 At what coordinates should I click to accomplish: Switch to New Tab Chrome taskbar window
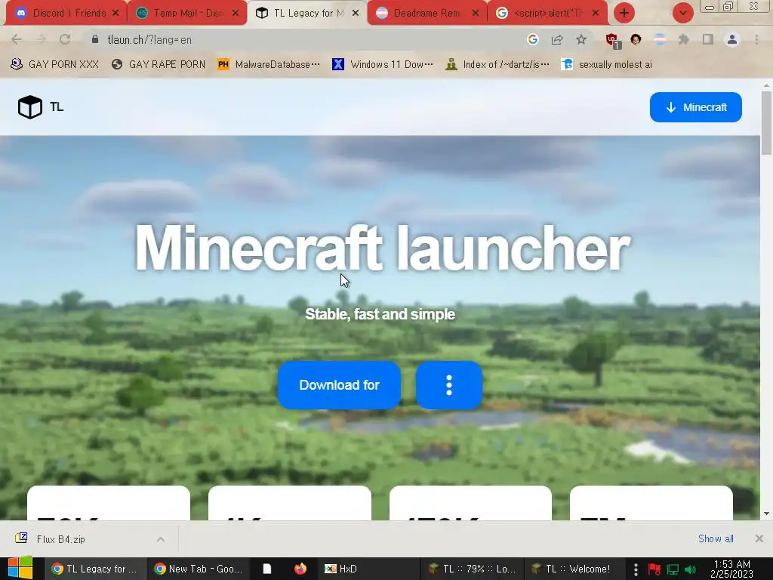pos(199,569)
